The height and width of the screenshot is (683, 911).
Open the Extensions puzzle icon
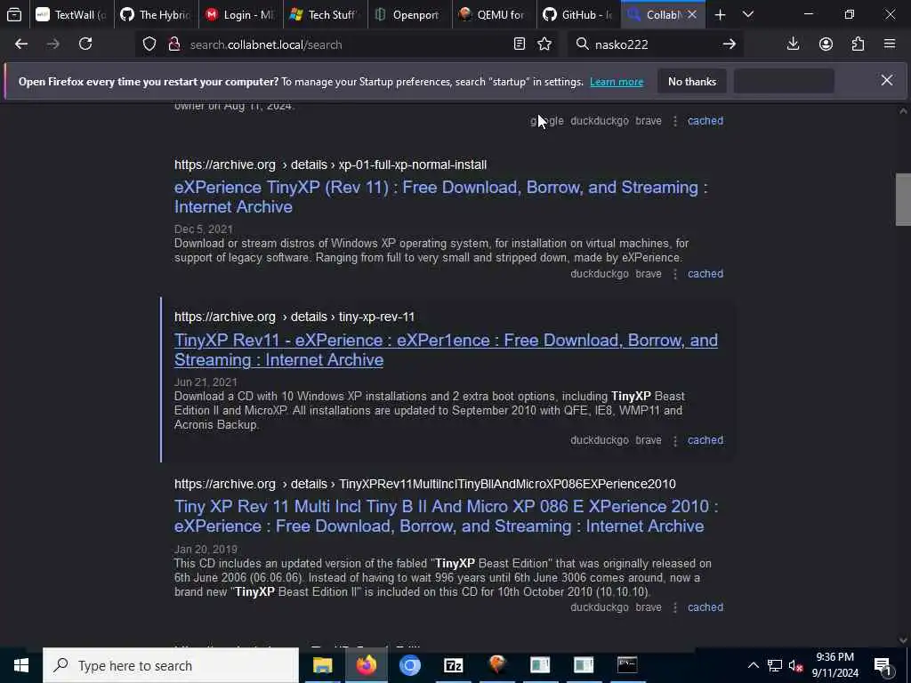[858, 44]
